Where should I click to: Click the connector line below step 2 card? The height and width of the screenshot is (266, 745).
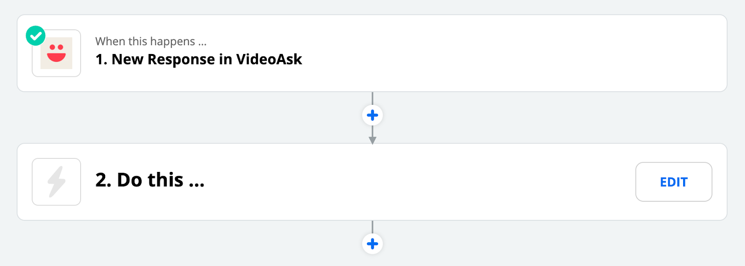[x=372, y=227]
